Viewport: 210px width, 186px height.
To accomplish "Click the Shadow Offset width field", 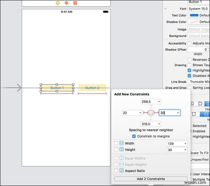I will 198,49.
